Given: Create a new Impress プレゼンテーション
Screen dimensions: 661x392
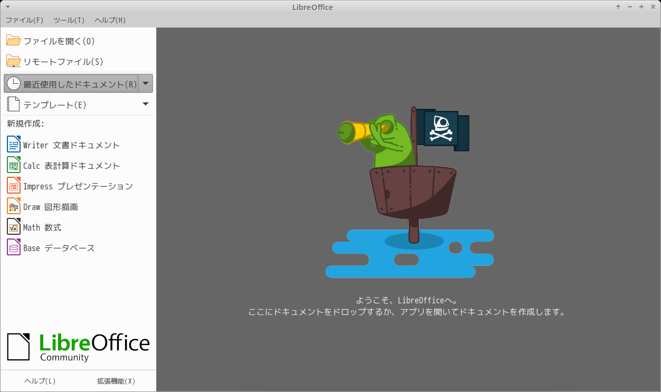Looking at the screenshot, I should (x=78, y=186).
